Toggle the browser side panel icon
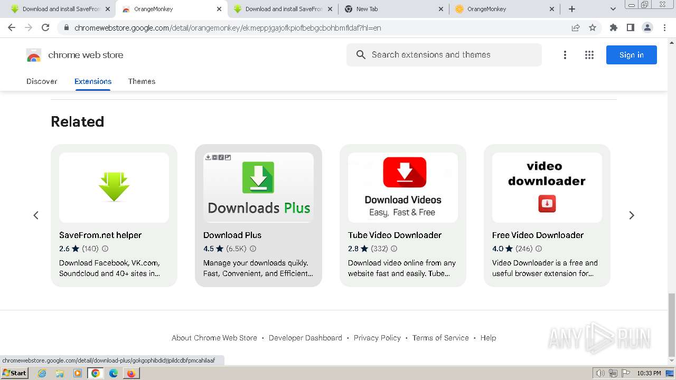 click(x=631, y=27)
